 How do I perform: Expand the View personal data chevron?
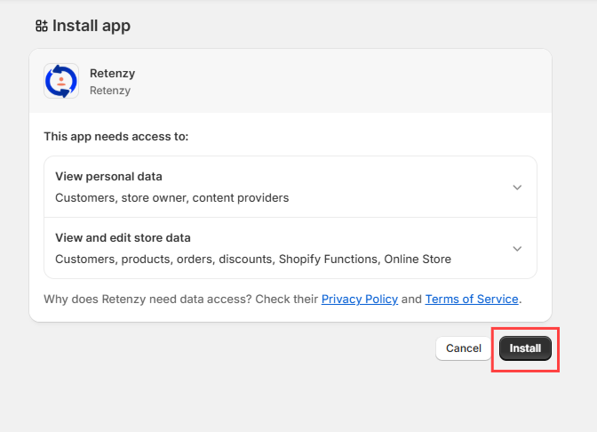[517, 188]
